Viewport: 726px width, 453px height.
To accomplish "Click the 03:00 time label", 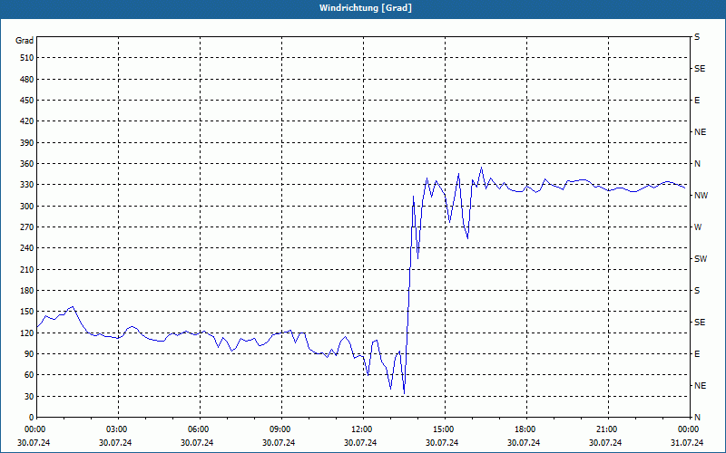I will point(118,429).
